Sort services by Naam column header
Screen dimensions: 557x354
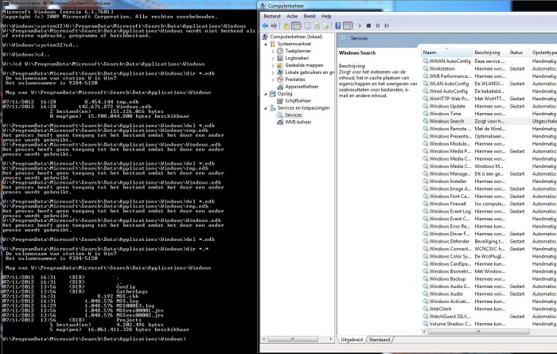pyautogui.click(x=436, y=51)
